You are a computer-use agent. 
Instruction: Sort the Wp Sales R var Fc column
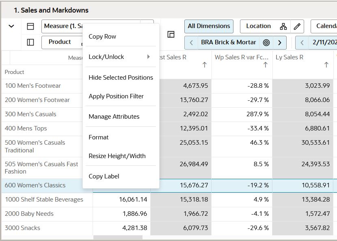[x=265, y=65]
